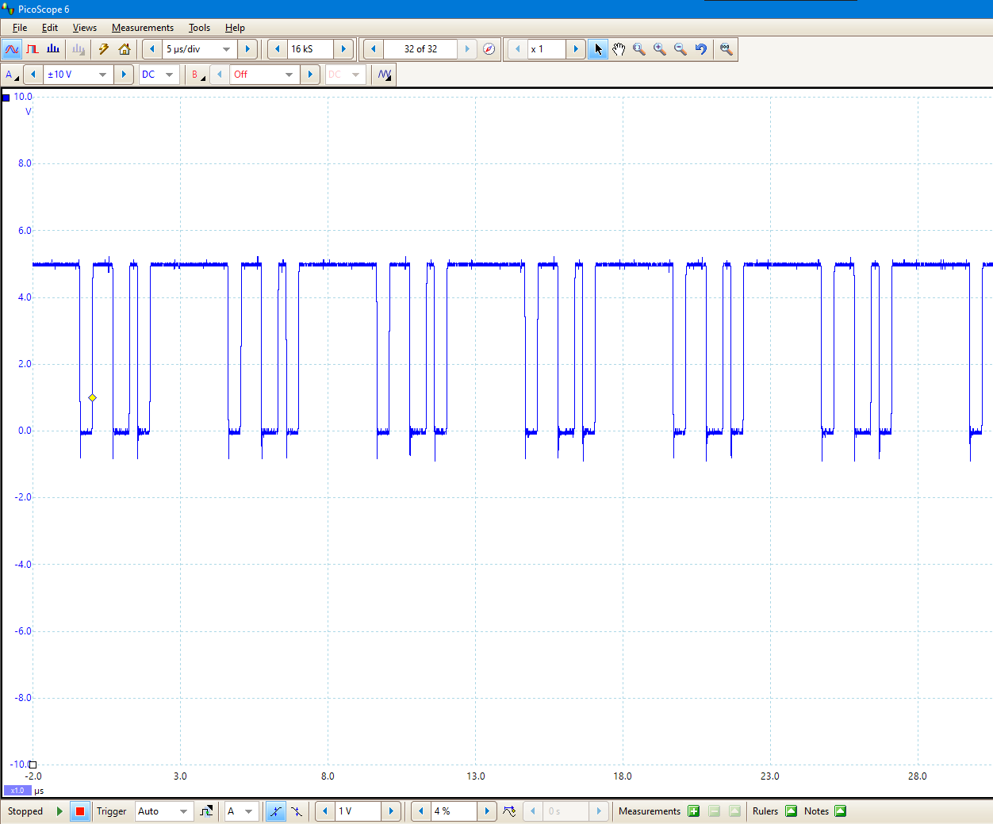Click the yellow trigger marker diamond

pos(93,398)
